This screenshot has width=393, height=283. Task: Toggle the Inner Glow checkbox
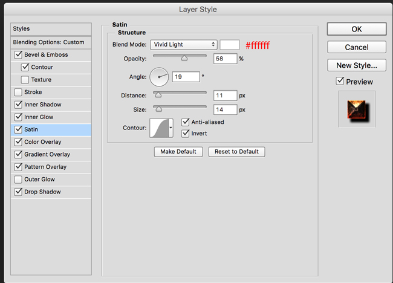coord(18,117)
